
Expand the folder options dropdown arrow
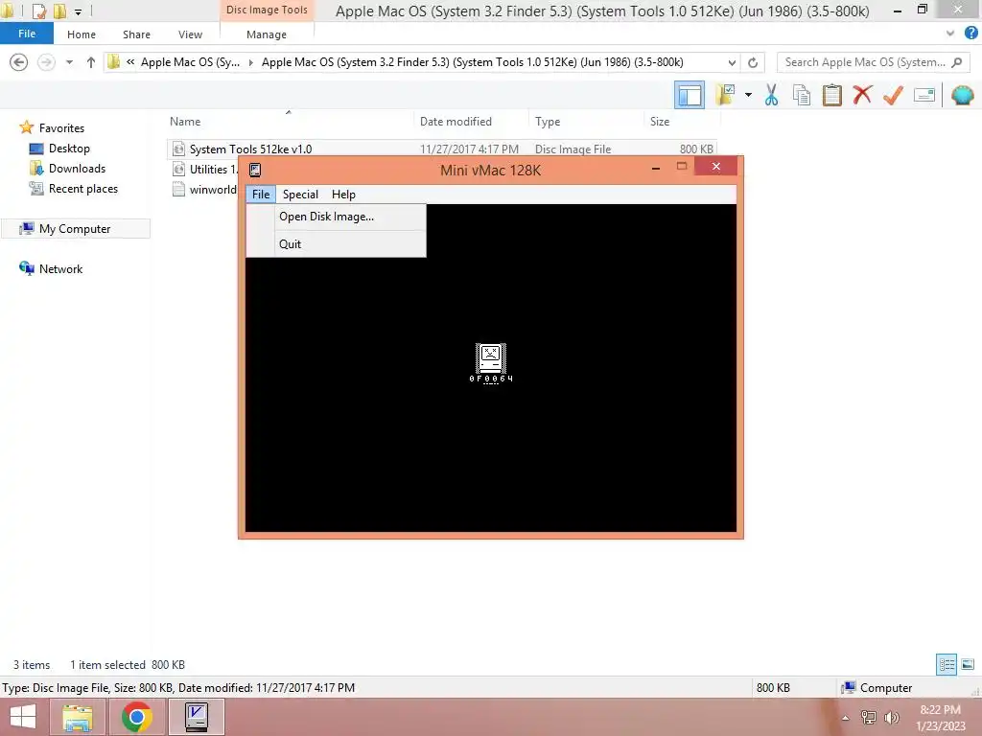pyautogui.click(x=748, y=95)
